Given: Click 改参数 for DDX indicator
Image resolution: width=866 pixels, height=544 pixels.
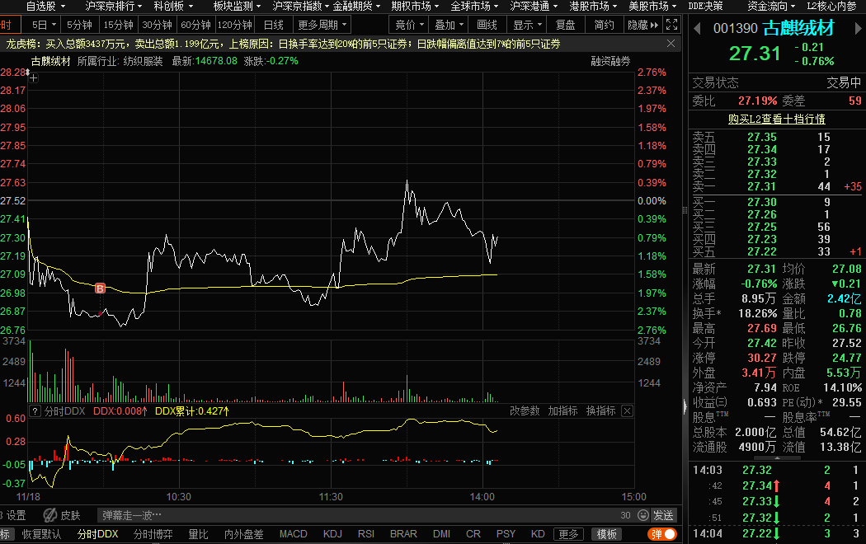Looking at the screenshot, I should 524,411.
